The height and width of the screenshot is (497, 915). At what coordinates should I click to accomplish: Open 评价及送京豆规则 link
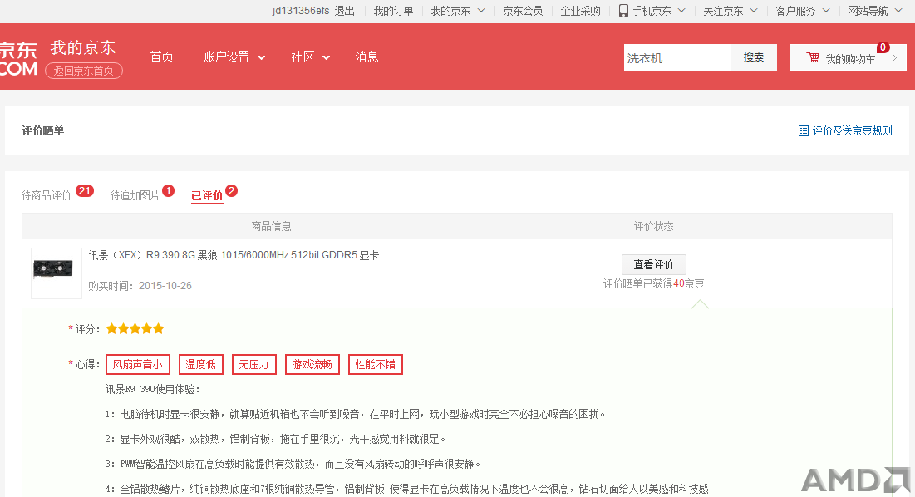coord(852,130)
